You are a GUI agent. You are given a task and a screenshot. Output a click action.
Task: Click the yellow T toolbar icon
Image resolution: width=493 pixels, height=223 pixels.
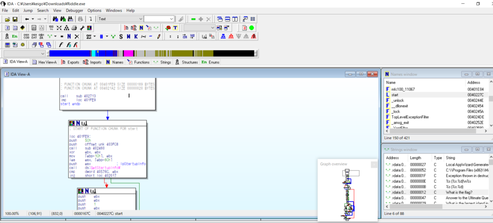point(175,28)
